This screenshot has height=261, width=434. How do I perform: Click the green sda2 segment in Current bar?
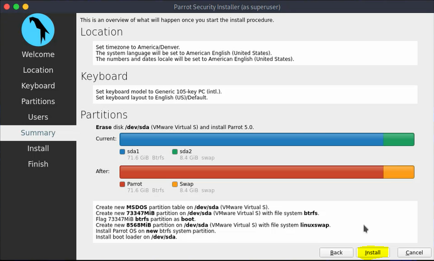(399, 139)
